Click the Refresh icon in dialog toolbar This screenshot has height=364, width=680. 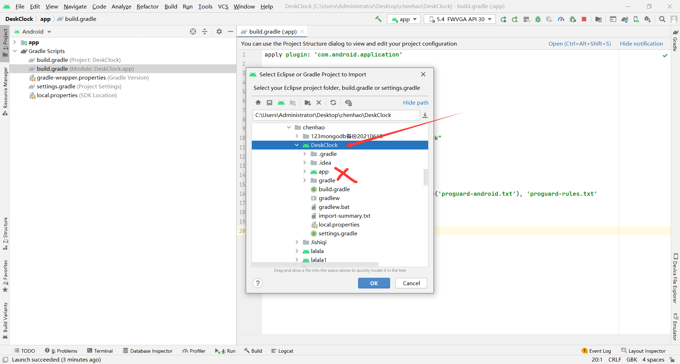click(x=333, y=102)
